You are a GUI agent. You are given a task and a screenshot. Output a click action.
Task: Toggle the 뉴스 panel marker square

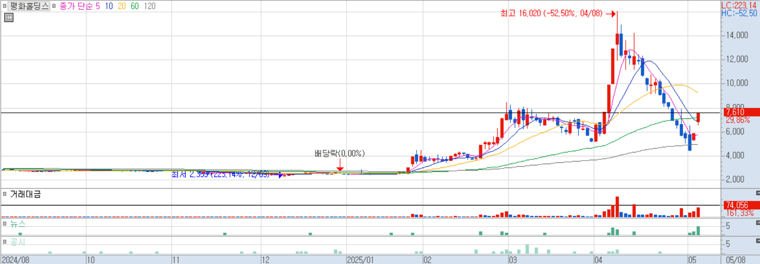(5, 224)
